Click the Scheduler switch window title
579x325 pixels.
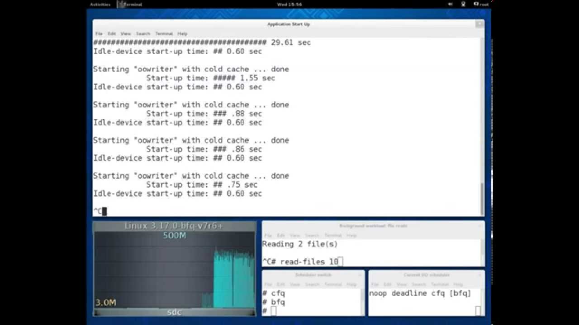[313, 275]
